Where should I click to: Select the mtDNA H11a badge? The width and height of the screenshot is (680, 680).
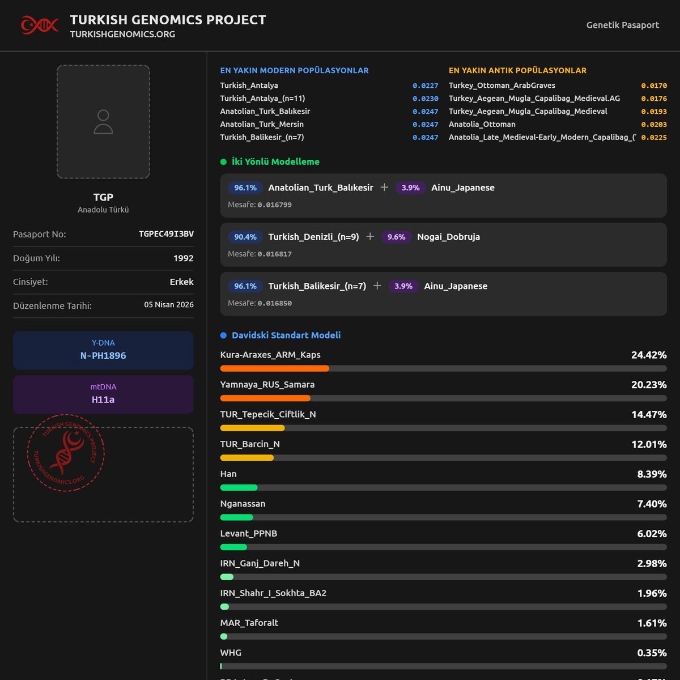click(103, 394)
